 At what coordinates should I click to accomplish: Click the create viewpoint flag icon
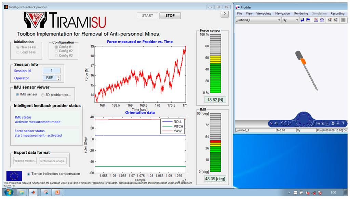point(308,20)
